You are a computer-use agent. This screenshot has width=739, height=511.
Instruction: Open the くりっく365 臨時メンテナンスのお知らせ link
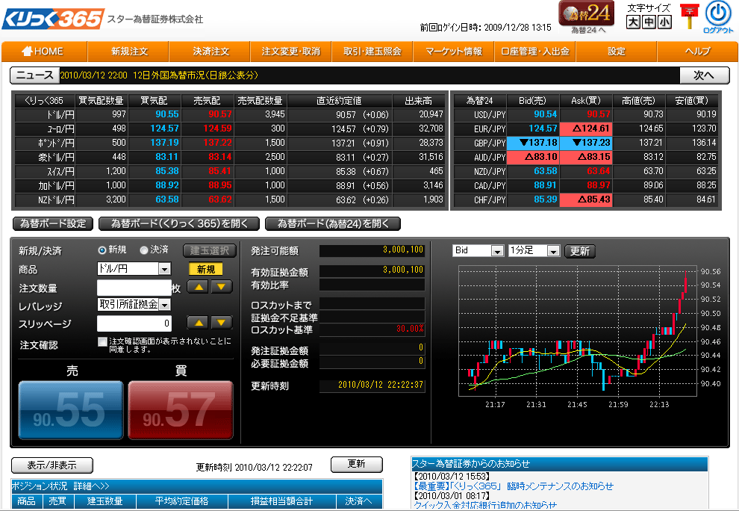(514, 486)
